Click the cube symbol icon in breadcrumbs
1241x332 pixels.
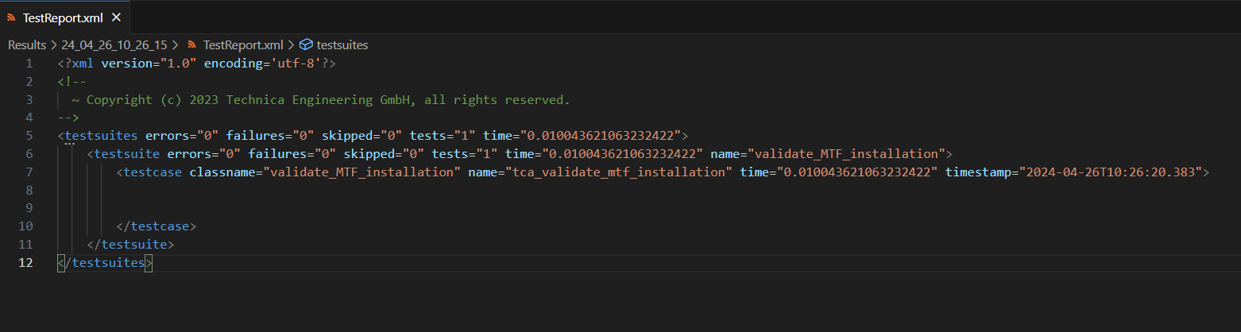click(x=306, y=45)
